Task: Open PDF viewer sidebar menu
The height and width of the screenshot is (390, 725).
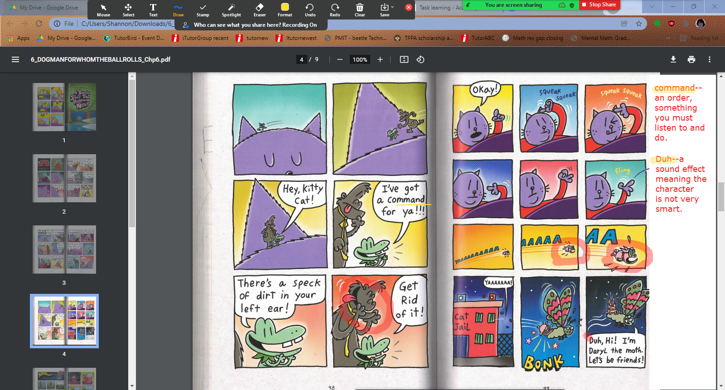Action: click(x=15, y=59)
